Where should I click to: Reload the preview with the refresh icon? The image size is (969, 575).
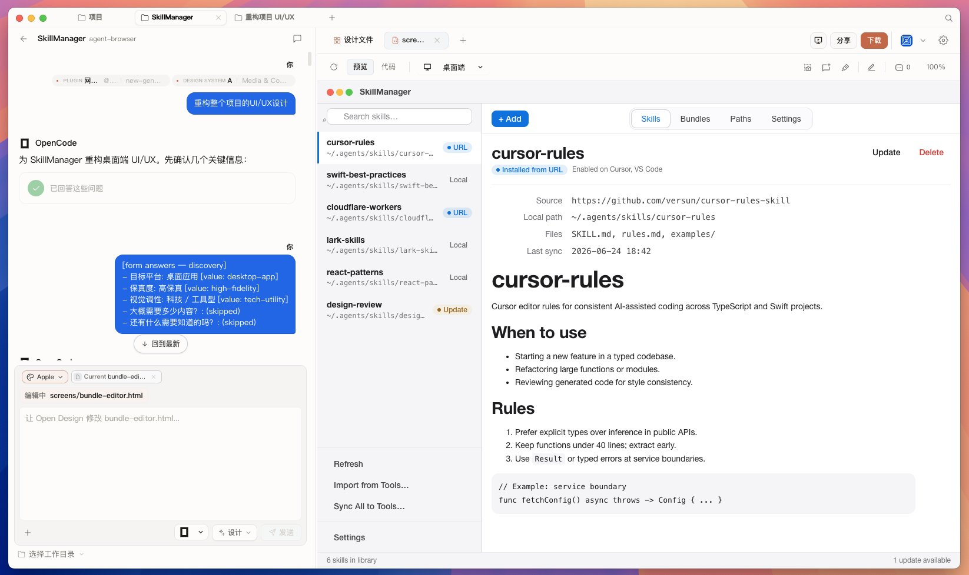tap(334, 67)
